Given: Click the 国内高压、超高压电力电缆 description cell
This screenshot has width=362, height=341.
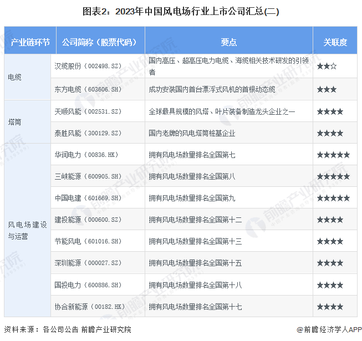Looking at the screenshot, I should [x=228, y=66].
